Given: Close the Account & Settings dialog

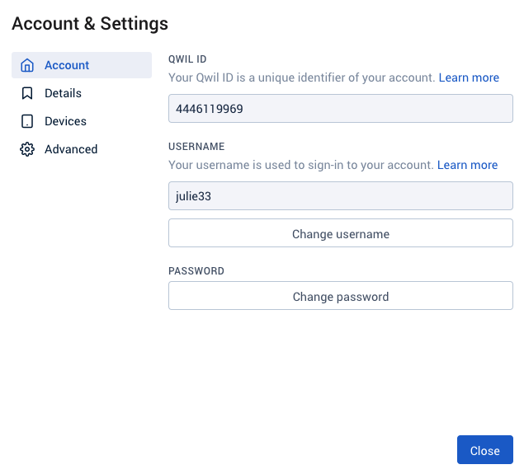Looking at the screenshot, I should pyautogui.click(x=485, y=449).
